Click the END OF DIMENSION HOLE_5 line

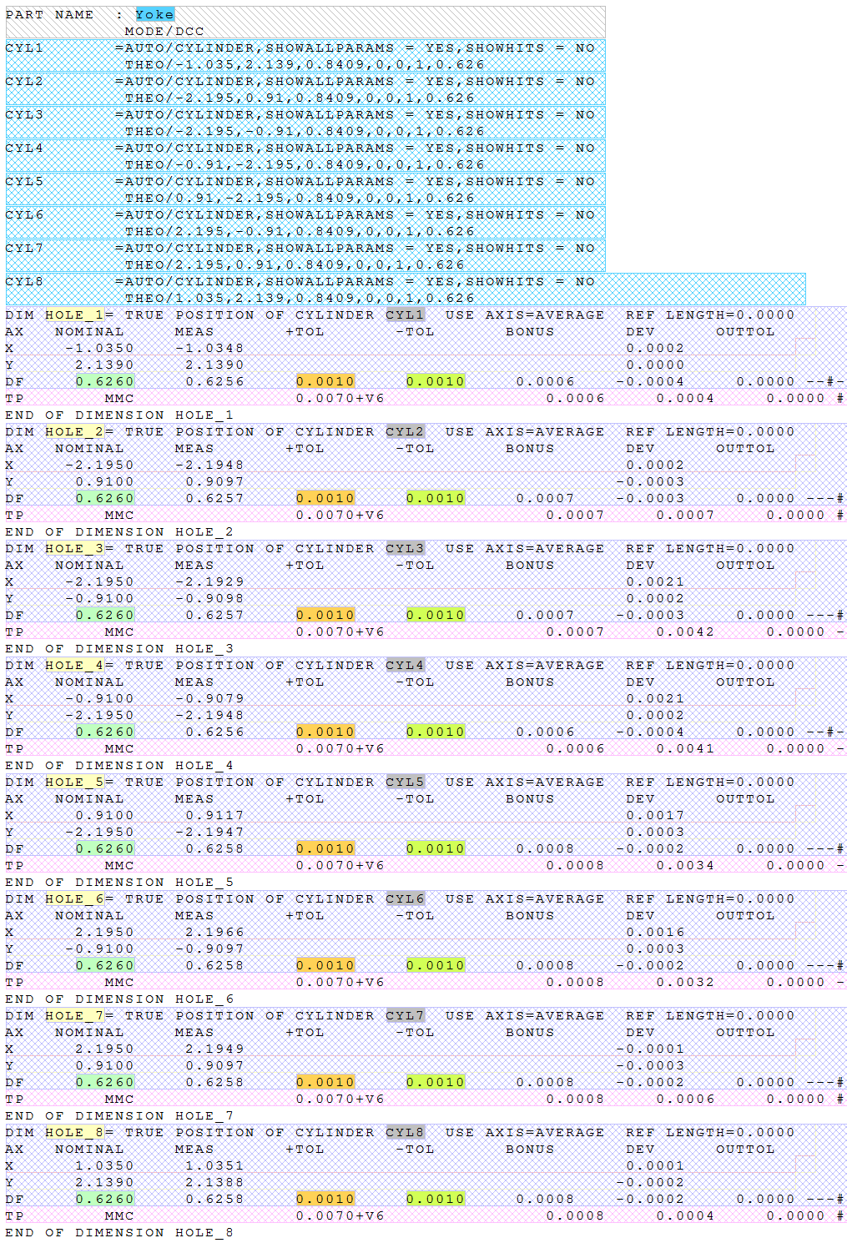tap(119, 882)
